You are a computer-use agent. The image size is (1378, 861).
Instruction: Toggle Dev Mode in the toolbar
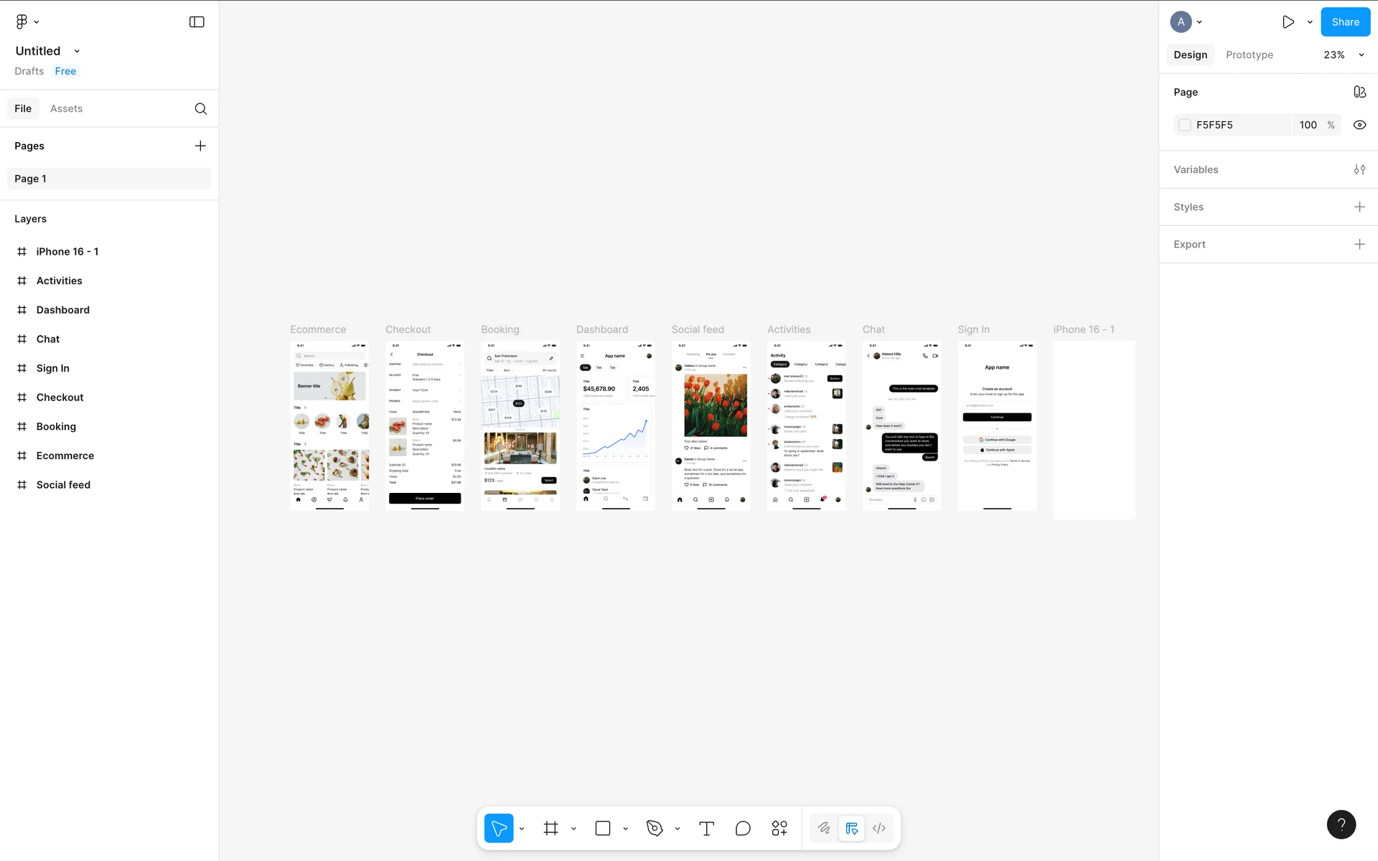pyautogui.click(x=878, y=828)
